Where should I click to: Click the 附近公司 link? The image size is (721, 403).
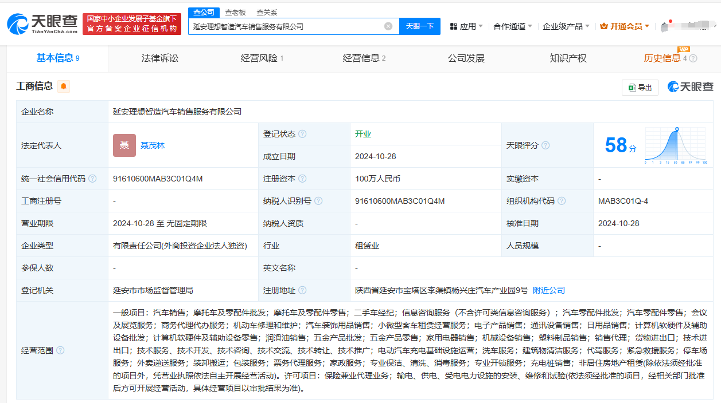click(549, 290)
